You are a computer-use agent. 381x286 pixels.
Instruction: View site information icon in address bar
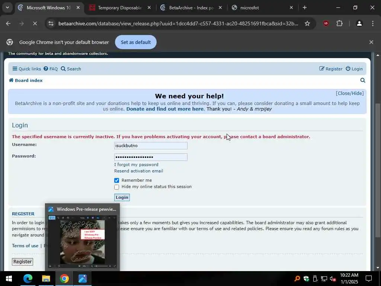[x=51, y=23]
